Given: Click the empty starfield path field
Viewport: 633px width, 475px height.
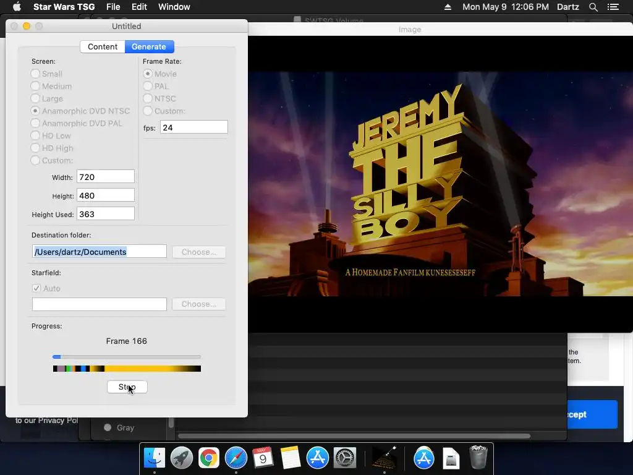Looking at the screenshot, I should (100, 304).
